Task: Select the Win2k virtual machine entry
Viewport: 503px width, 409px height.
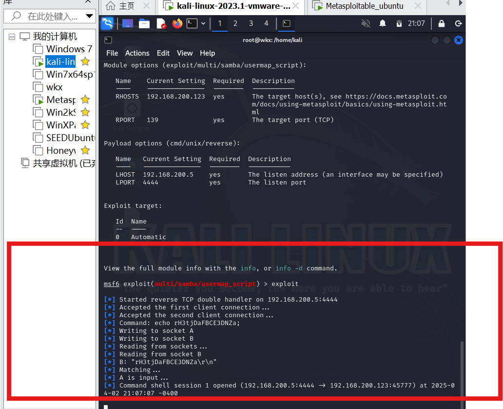Action: click(x=61, y=112)
